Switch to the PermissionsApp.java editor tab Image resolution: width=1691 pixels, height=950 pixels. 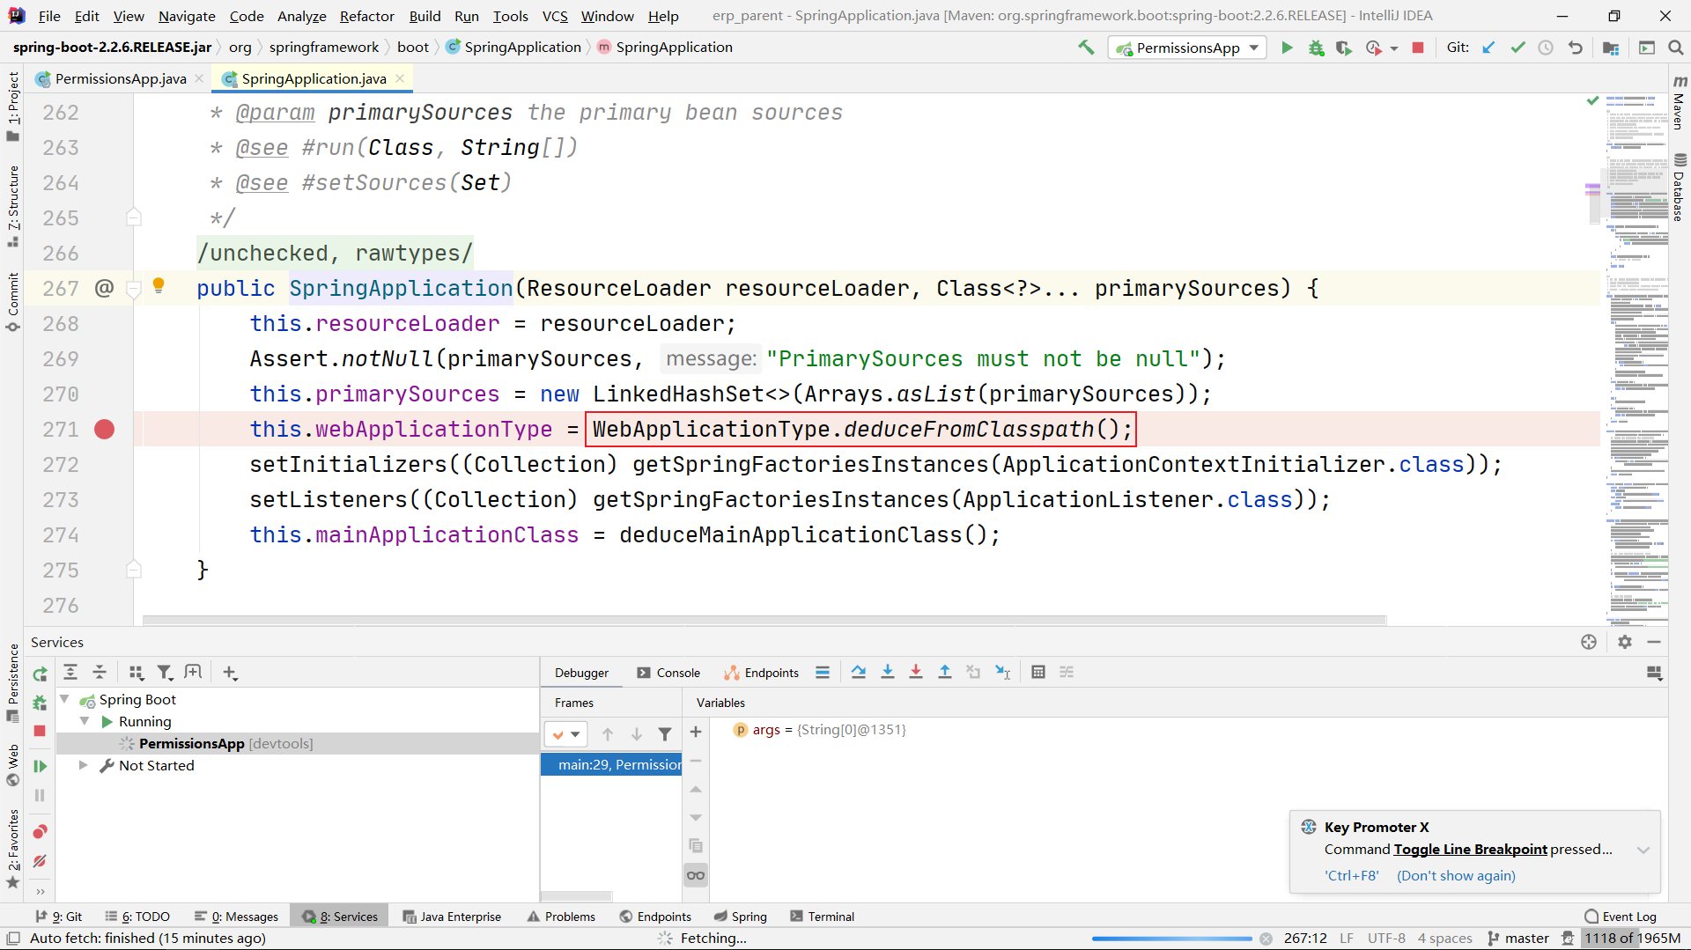point(120,78)
